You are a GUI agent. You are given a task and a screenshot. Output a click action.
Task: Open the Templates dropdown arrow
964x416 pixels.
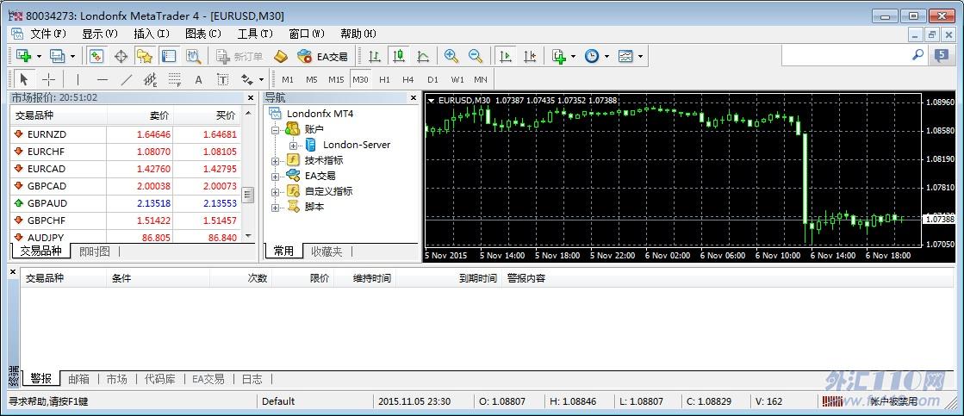tap(641, 57)
